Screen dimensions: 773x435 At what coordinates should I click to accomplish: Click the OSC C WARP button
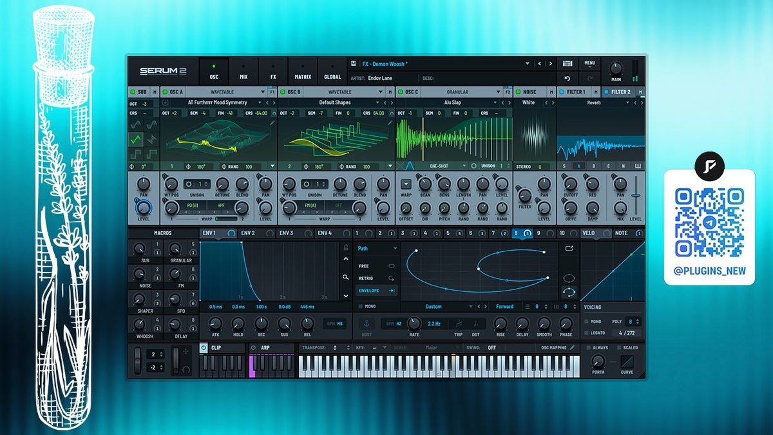pos(406,184)
